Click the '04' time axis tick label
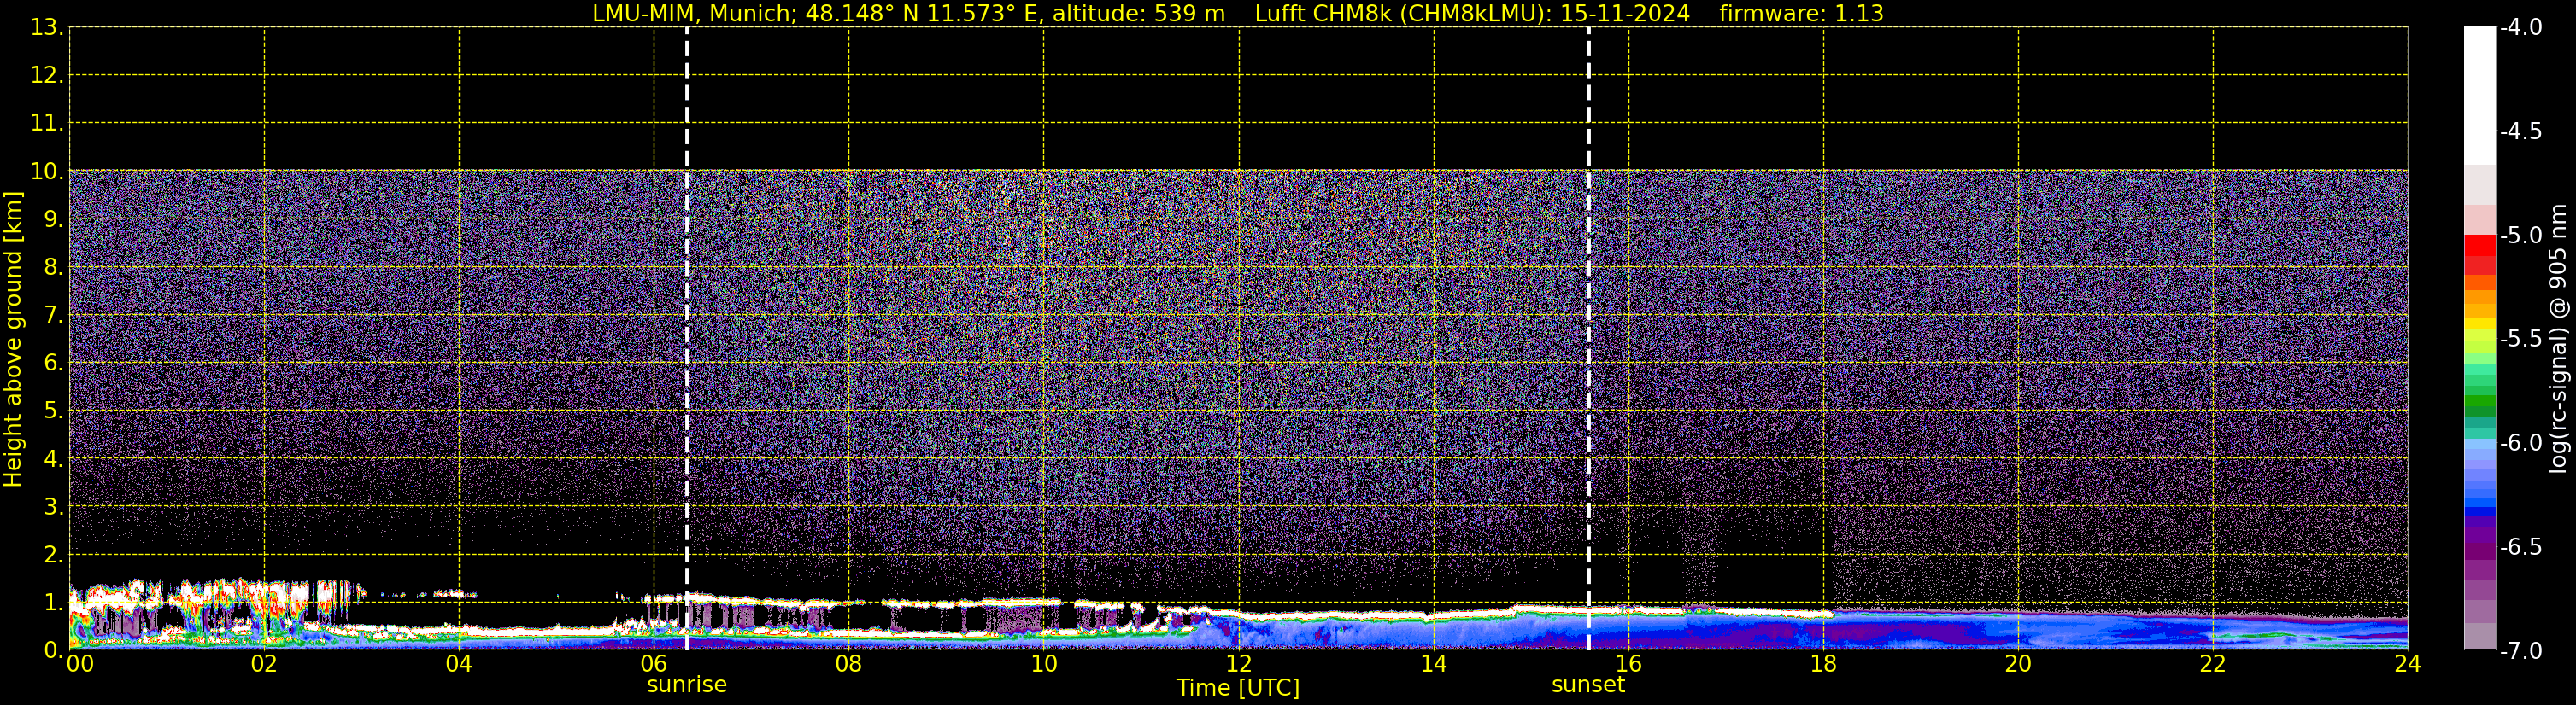The image size is (2576, 705). (x=459, y=664)
